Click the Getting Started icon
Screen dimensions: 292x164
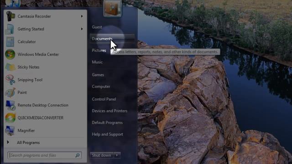pyautogui.click(x=10, y=29)
